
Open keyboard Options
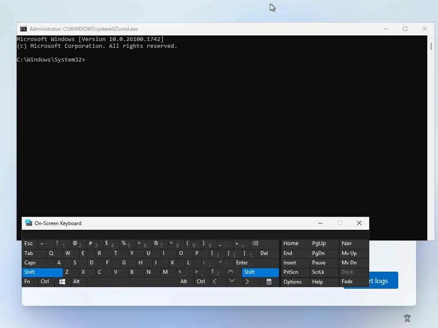(295, 282)
